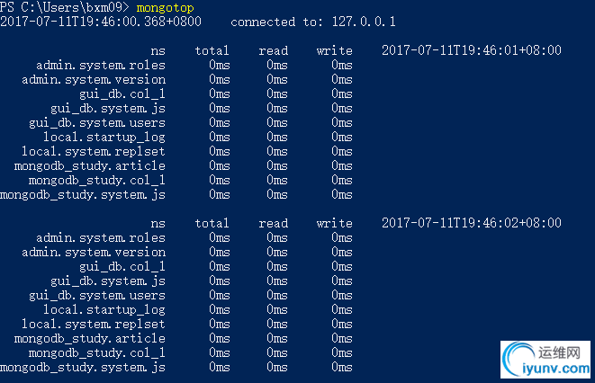Screen dimensions: 595x383
Task: Click second mongodb_study.col_1 namespace entry
Action: 97,353
